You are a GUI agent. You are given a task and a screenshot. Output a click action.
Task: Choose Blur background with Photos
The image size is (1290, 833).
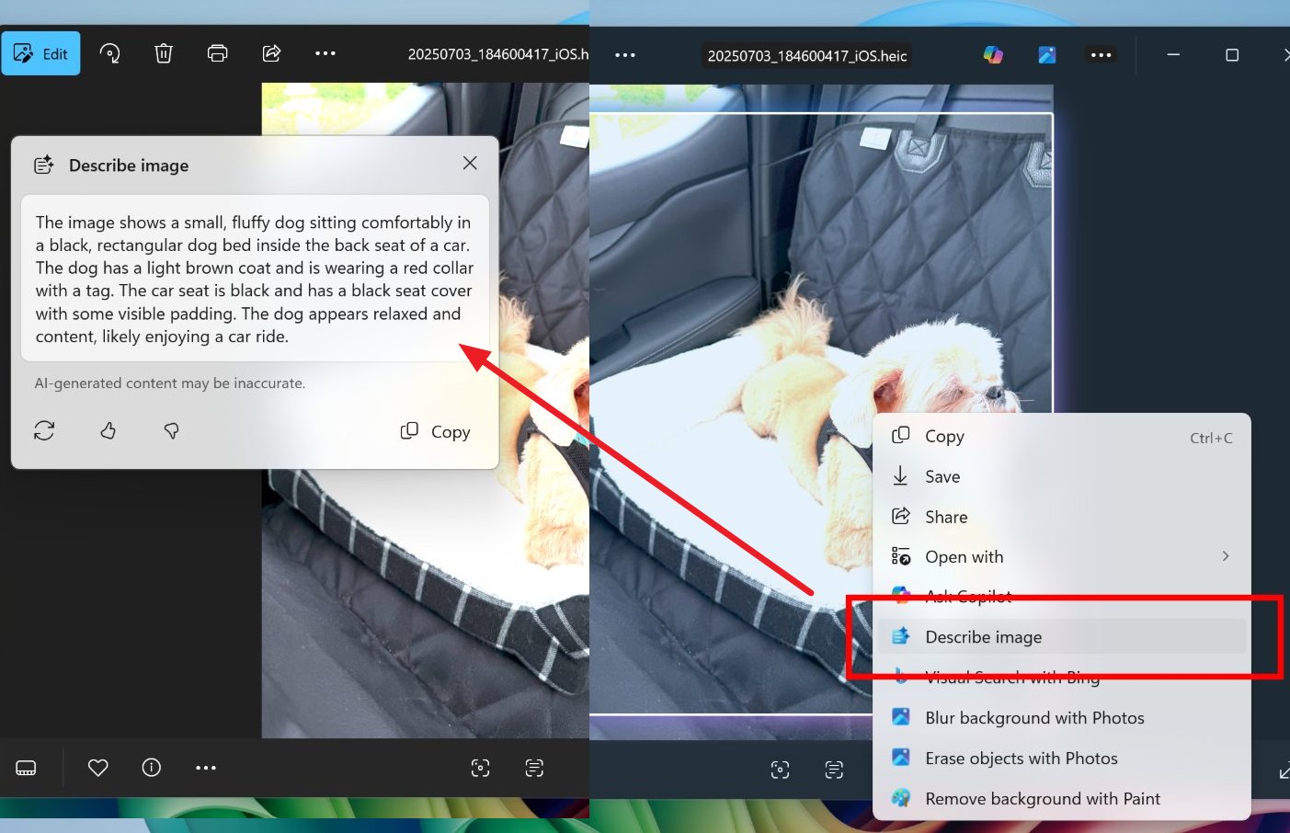coord(1035,717)
